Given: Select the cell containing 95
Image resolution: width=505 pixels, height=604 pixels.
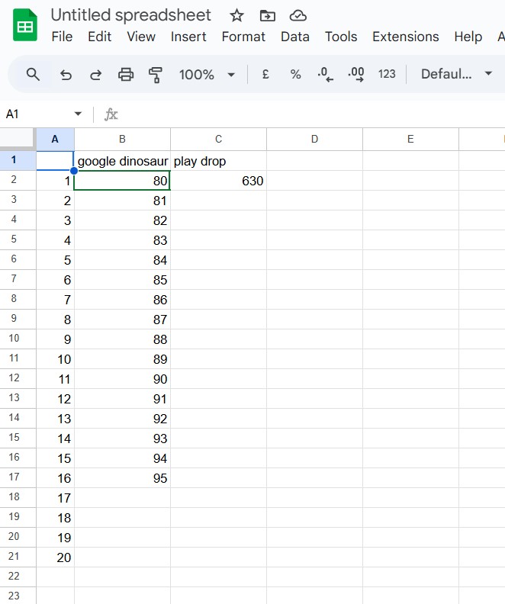Looking at the screenshot, I should click(x=122, y=478).
